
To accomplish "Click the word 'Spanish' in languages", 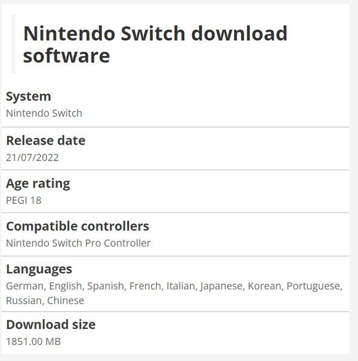I will [x=106, y=286].
